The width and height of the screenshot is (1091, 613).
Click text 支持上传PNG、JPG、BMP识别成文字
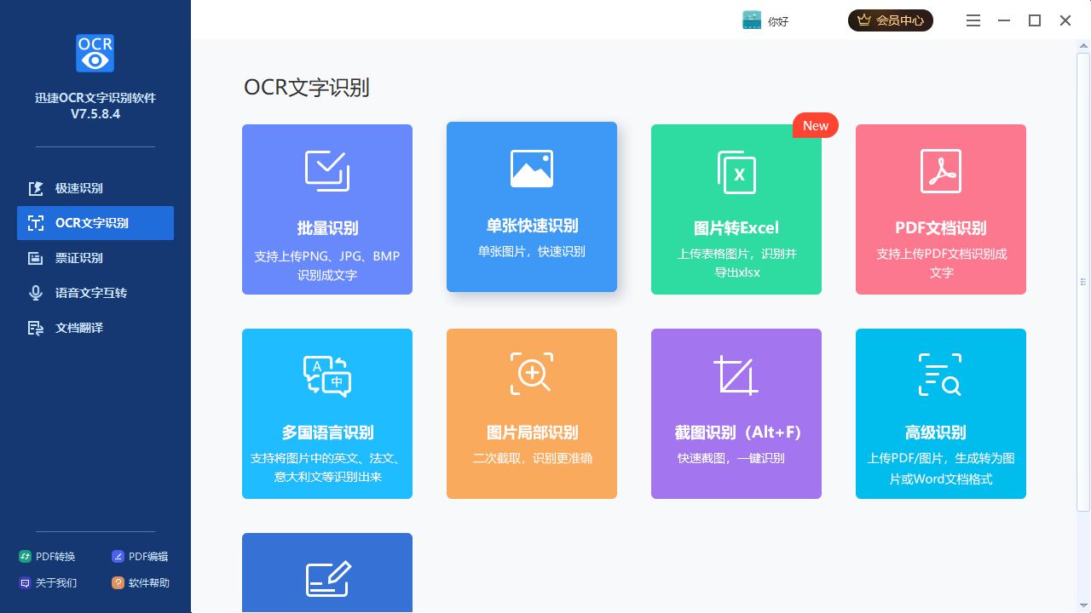pos(327,266)
